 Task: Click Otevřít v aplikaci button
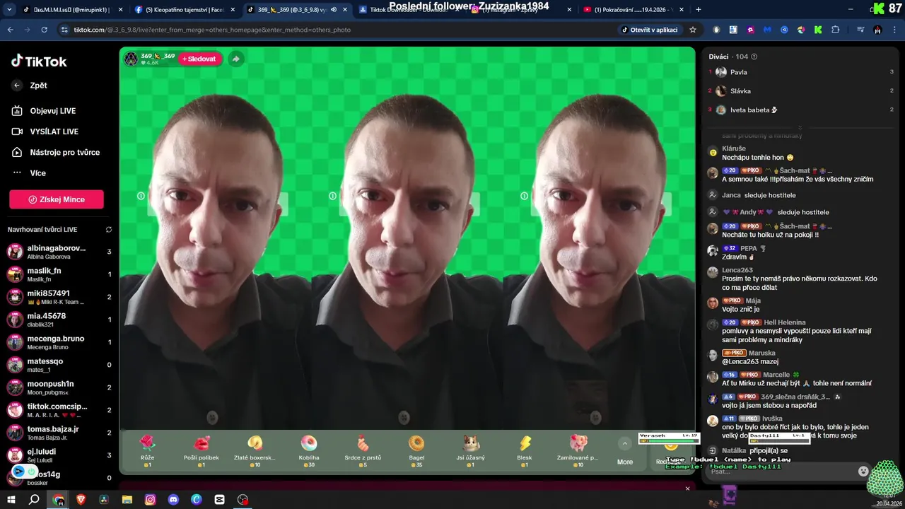[x=650, y=30]
